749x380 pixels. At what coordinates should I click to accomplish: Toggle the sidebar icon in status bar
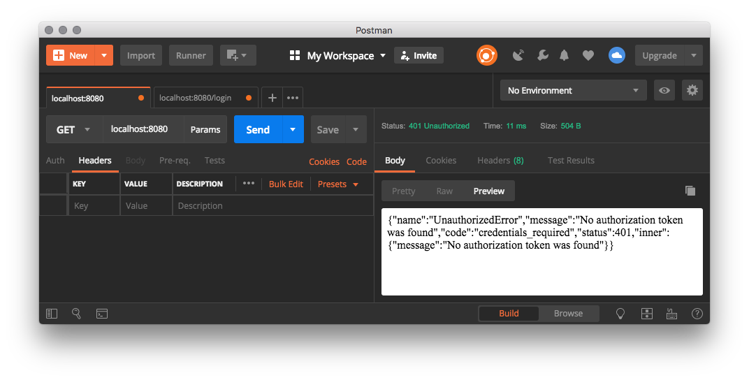(x=52, y=314)
